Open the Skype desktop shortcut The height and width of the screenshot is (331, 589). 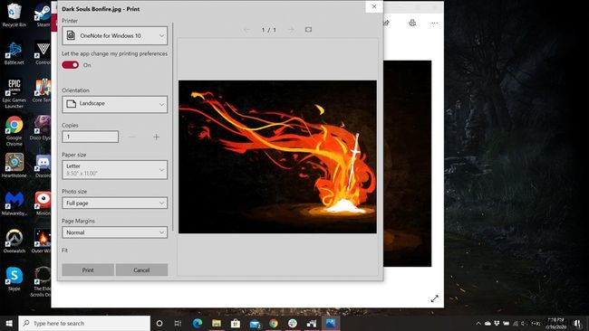pyautogui.click(x=14, y=279)
